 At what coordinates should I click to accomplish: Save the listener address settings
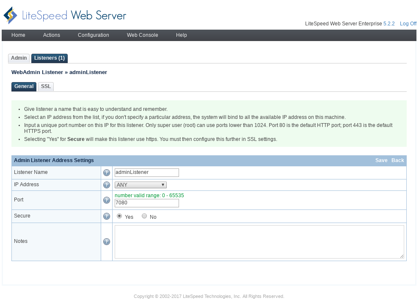(381, 160)
